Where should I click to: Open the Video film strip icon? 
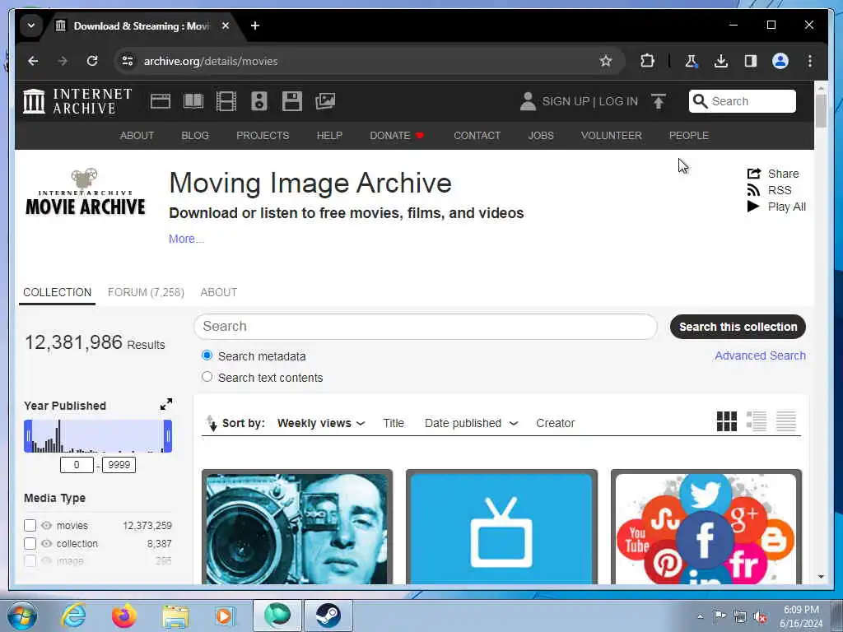point(226,101)
